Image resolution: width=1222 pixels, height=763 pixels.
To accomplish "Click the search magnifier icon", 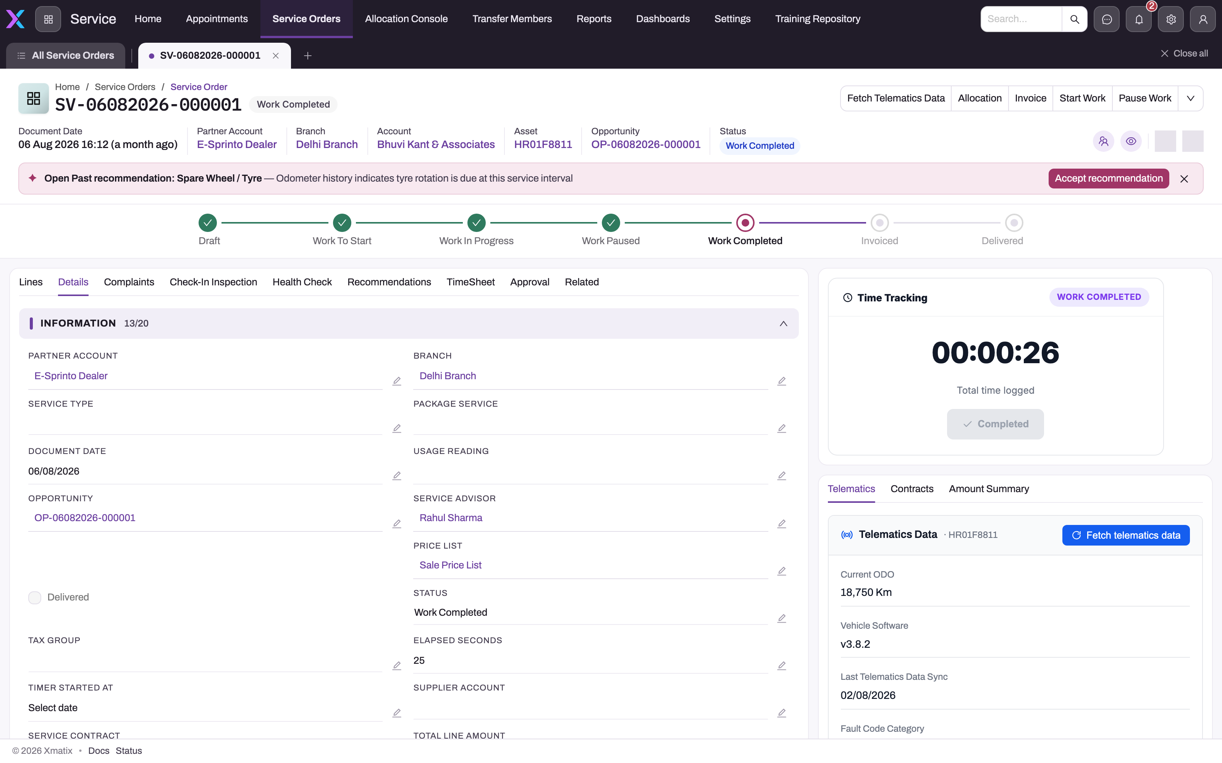I will (x=1074, y=19).
